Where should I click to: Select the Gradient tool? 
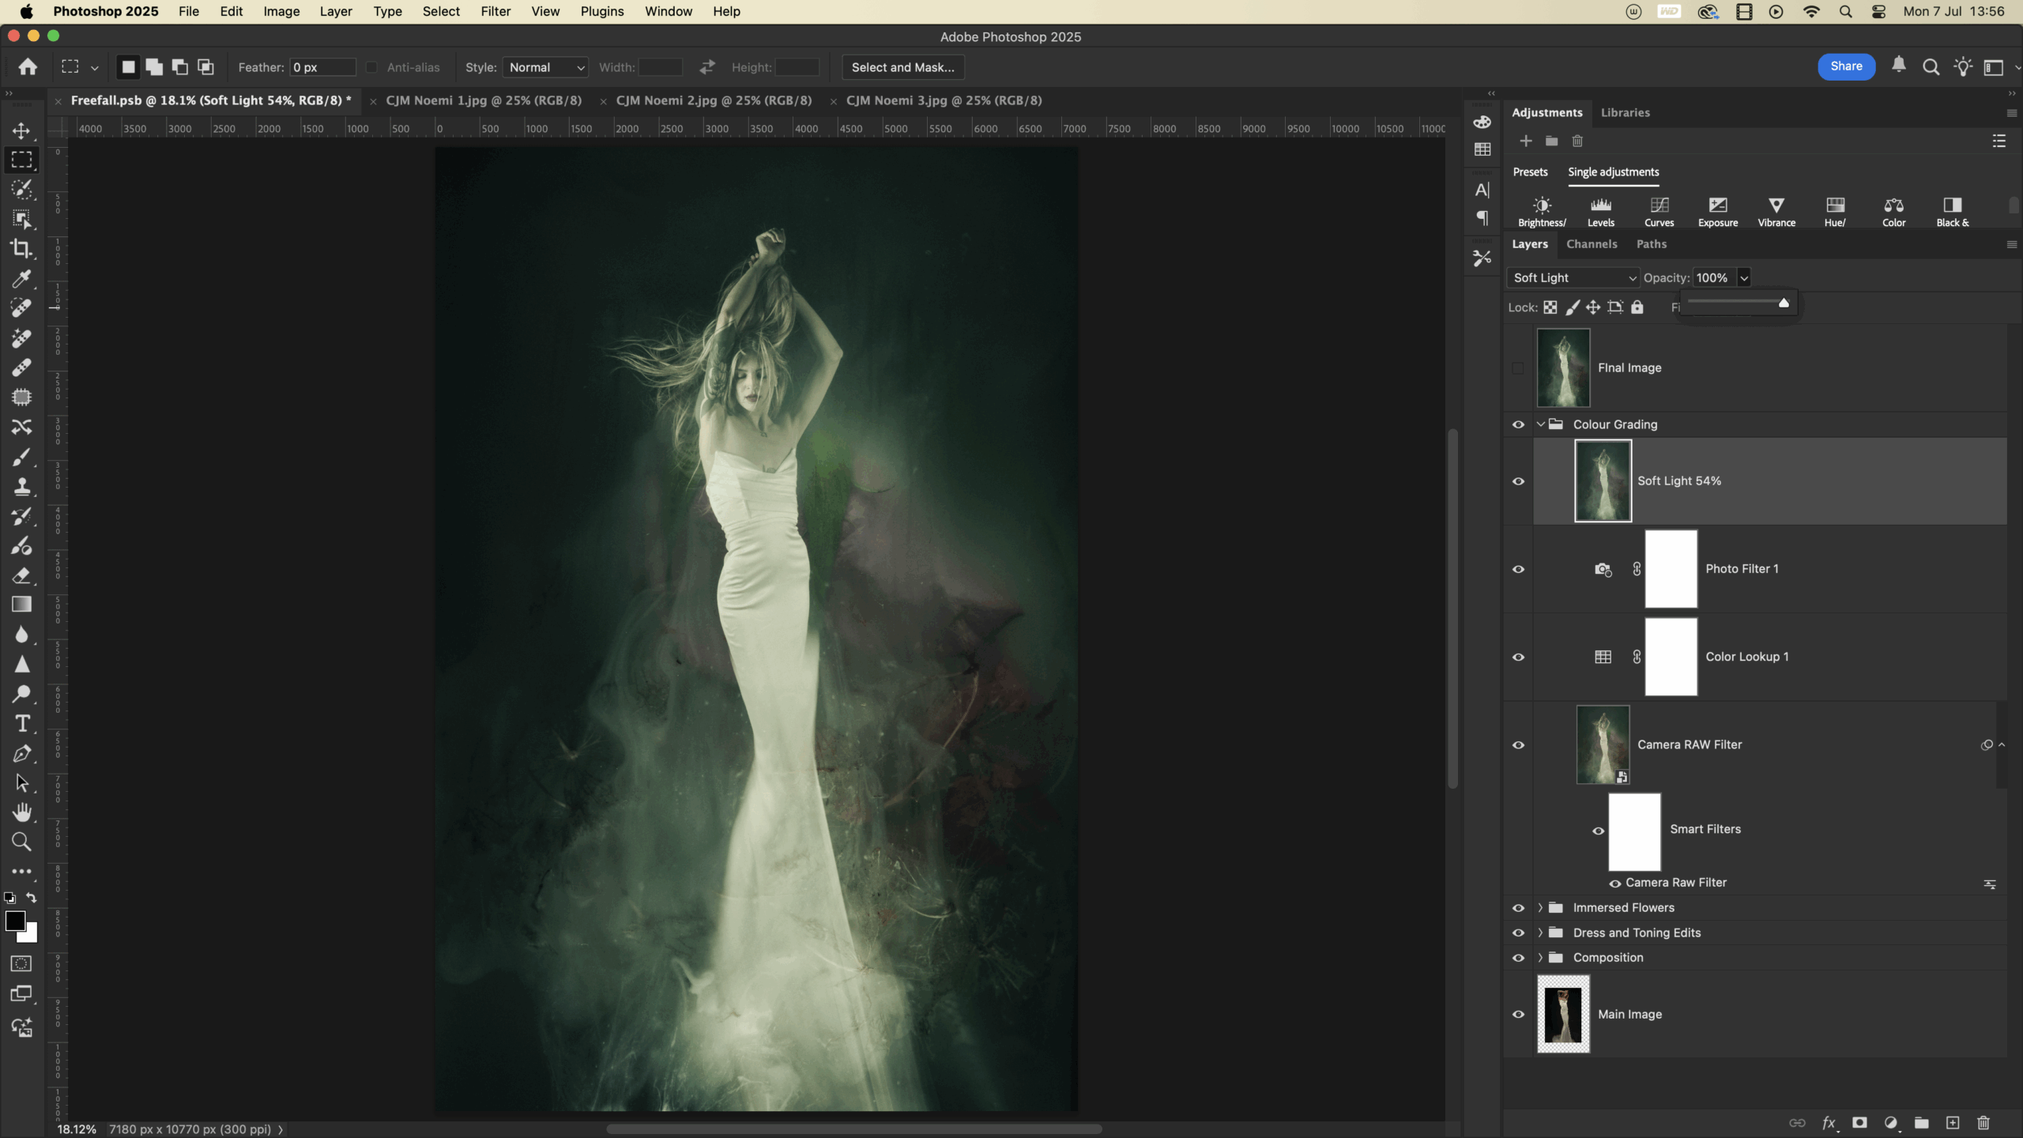pyautogui.click(x=21, y=605)
